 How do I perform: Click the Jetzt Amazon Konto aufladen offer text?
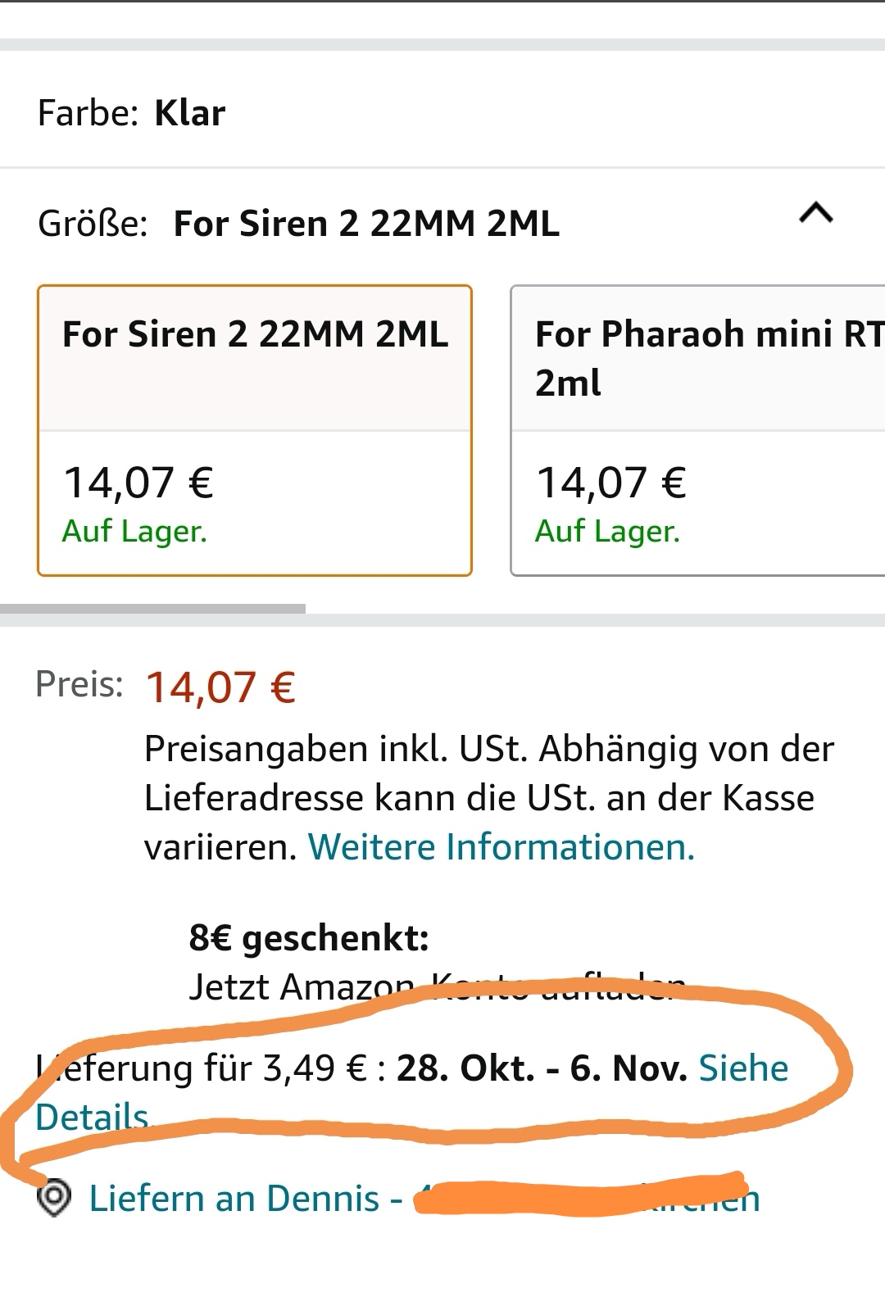(436, 986)
